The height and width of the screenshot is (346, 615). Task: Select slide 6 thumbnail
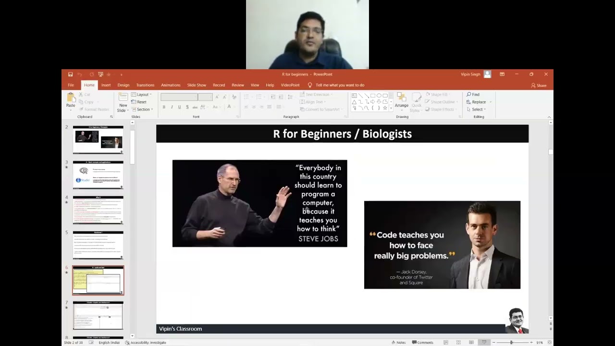point(98,280)
